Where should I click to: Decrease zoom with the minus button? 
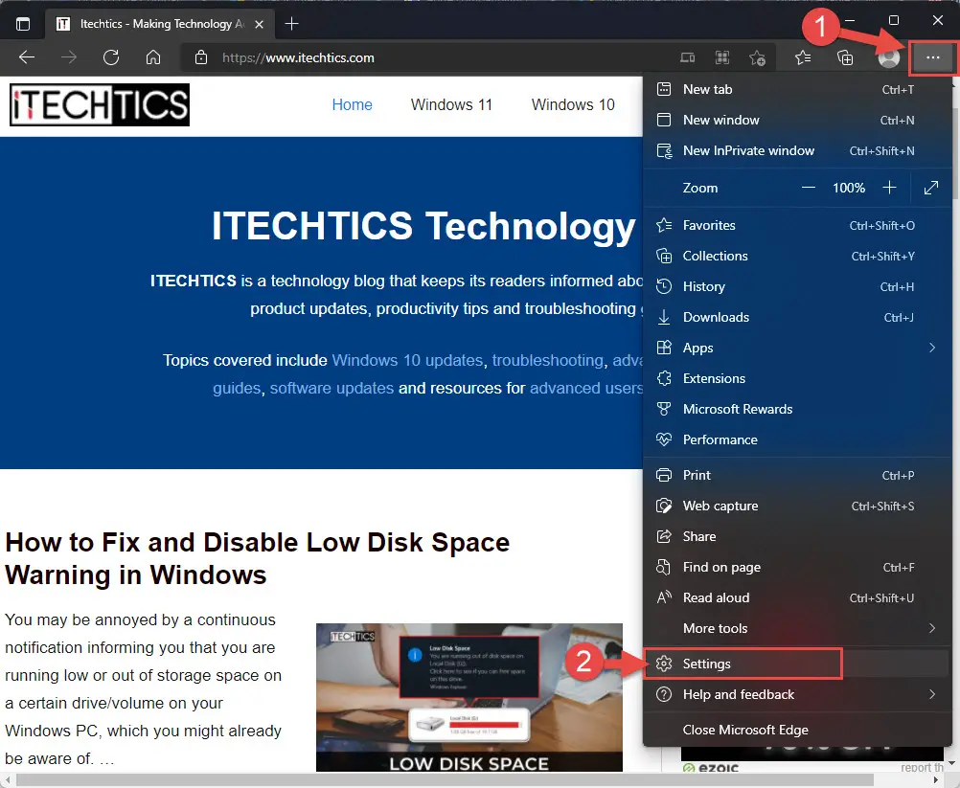809,188
